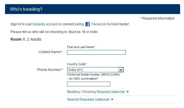Focus the Contact Name text field
184x108 pixels.
coord(96,52)
